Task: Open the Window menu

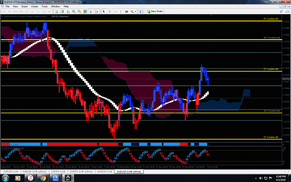Action: tap(55, 7)
